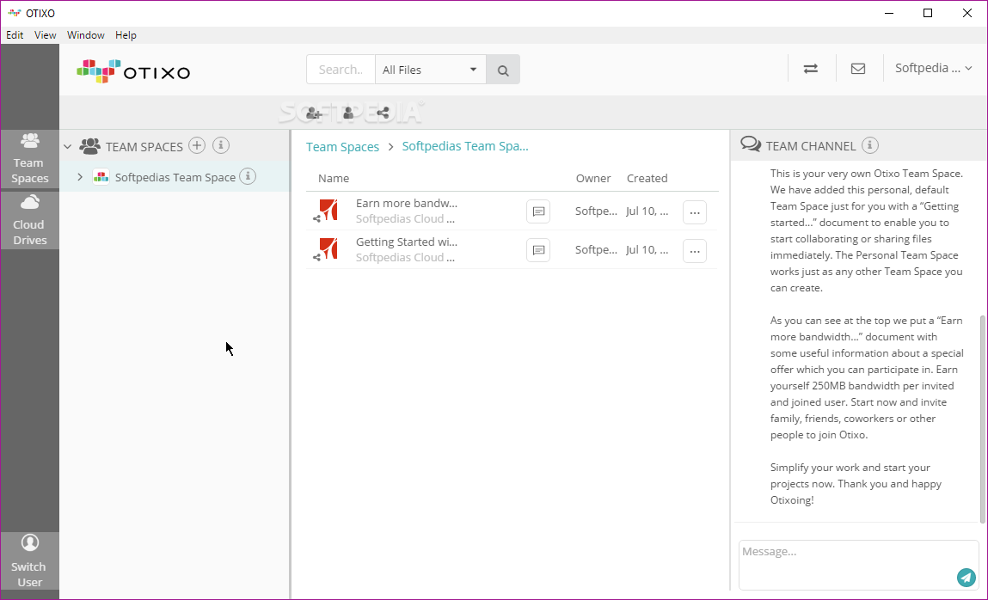The width and height of the screenshot is (988, 600).
Task: Click the Softpedias Team Space colored icon
Action: pyautogui.click(x=101, y=177)
